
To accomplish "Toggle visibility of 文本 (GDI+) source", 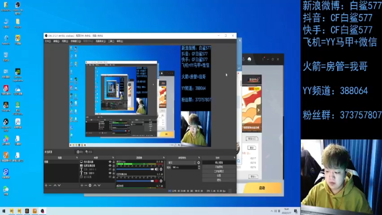I will coord(110,173).
